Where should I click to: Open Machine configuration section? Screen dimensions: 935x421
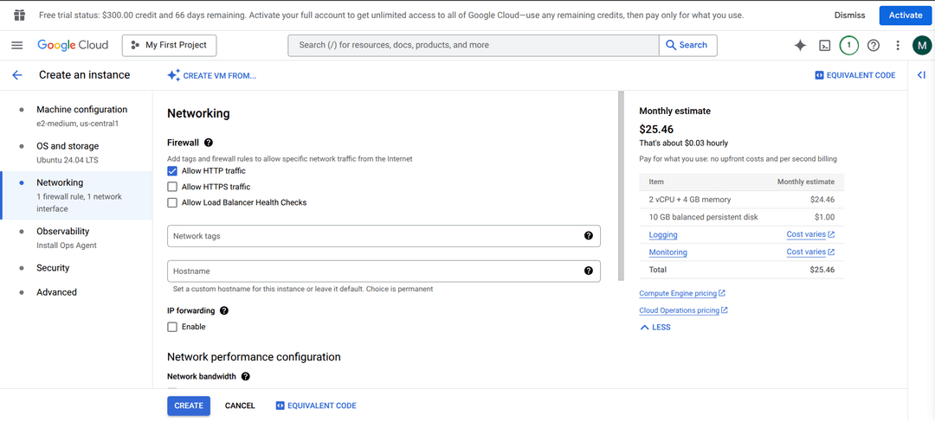point(76,116)
